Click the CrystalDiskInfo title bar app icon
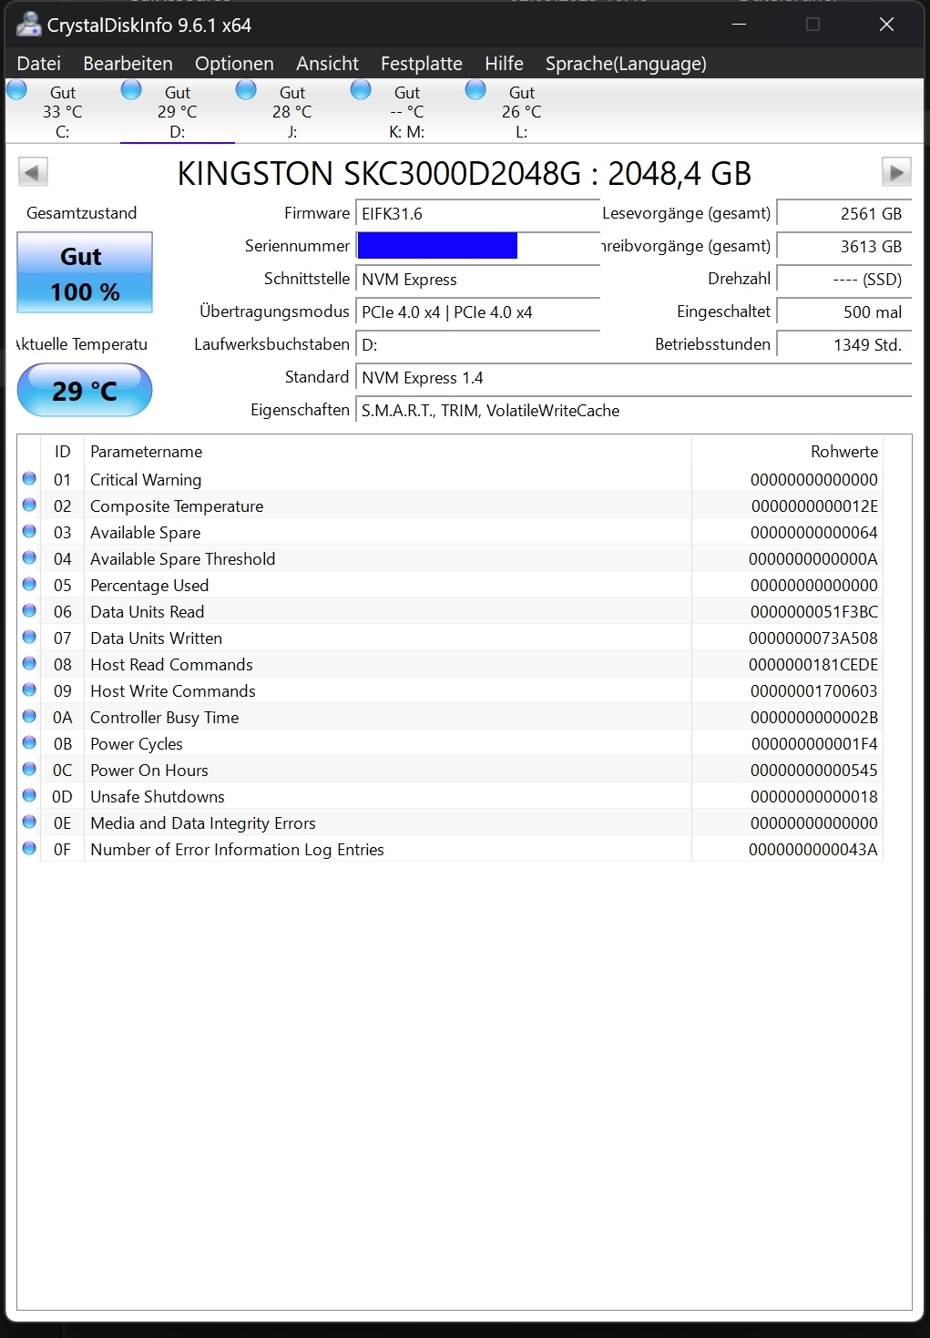 [x=29, y=25]
